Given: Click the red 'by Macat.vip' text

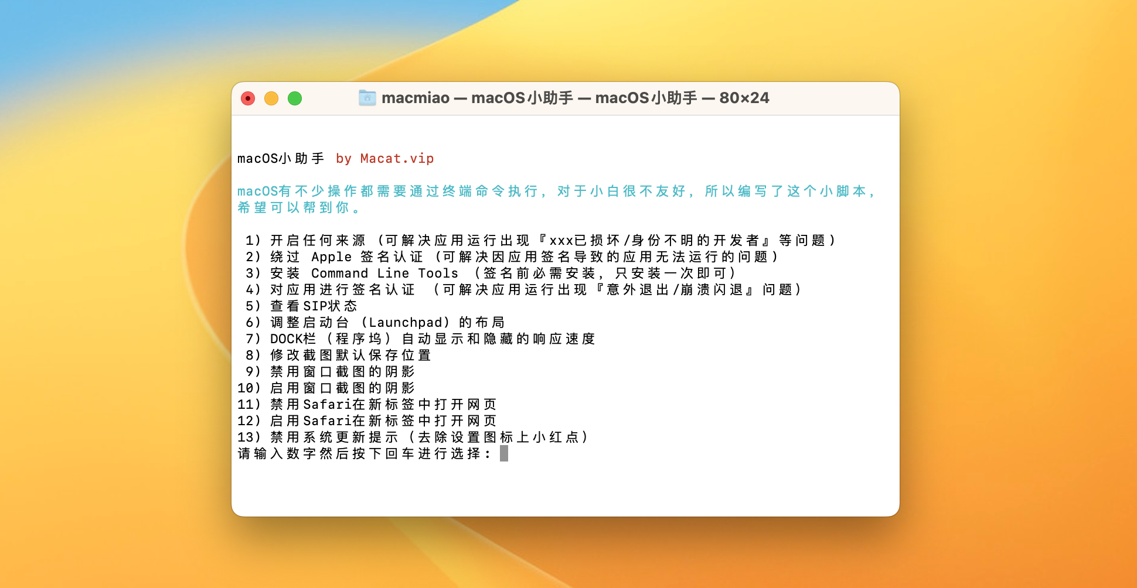Looking at the screenshot, I should click(x=384, y=159).
